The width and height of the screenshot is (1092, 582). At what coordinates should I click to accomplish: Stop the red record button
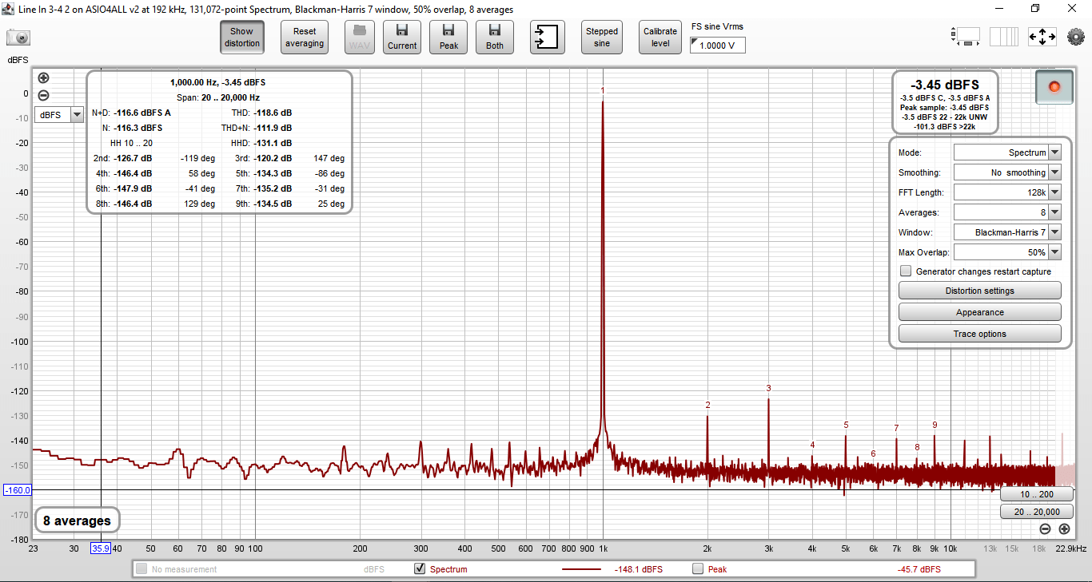point(1054,86)
